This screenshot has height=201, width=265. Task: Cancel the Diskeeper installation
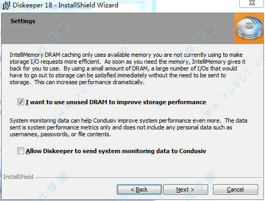point(236,189)
